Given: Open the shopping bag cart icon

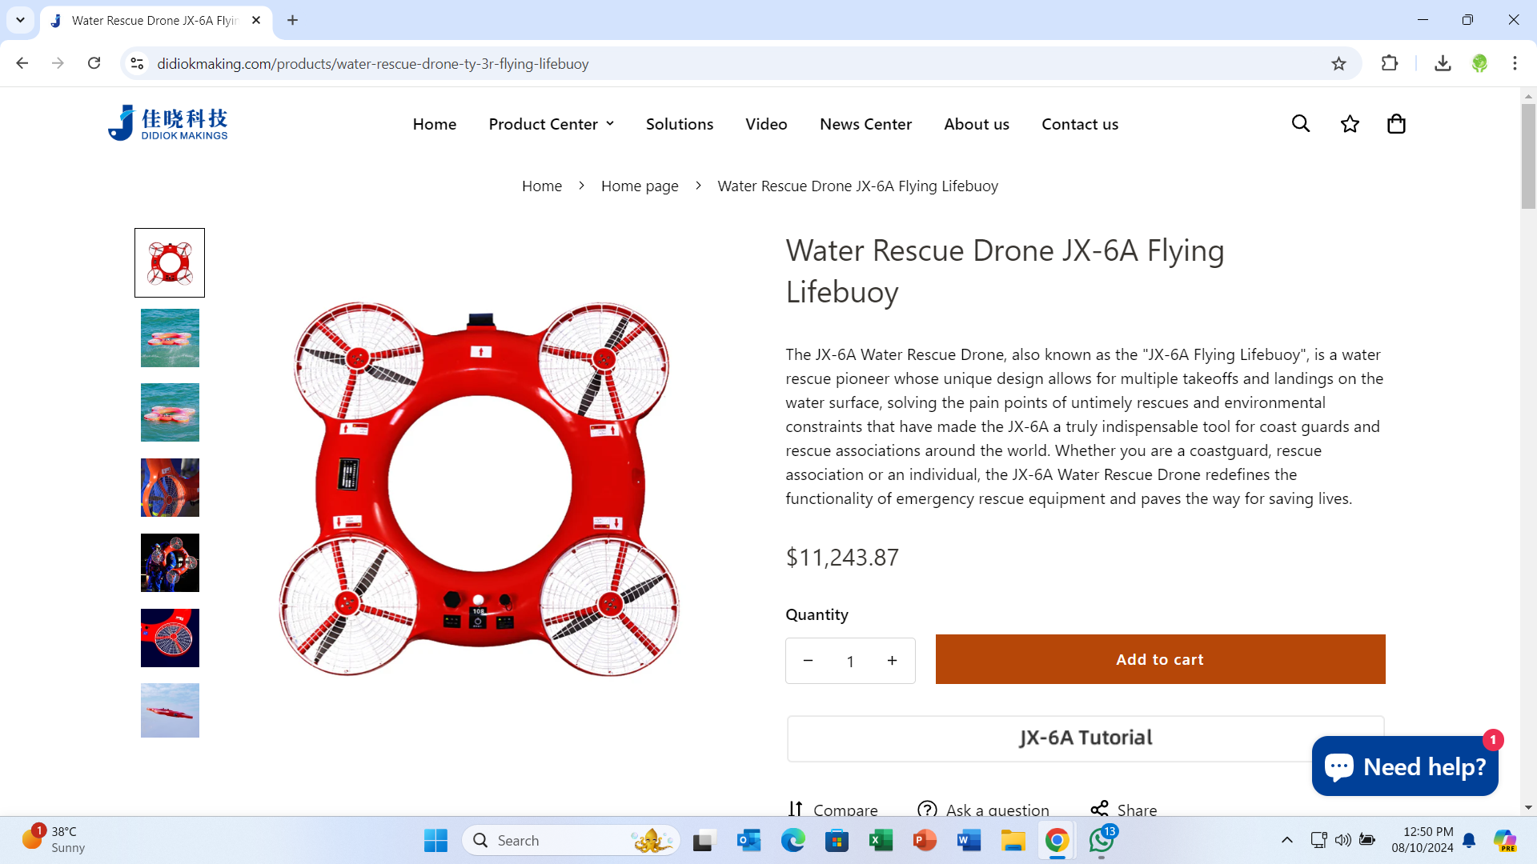Looking at the screenshot, I should (1396, 124).
